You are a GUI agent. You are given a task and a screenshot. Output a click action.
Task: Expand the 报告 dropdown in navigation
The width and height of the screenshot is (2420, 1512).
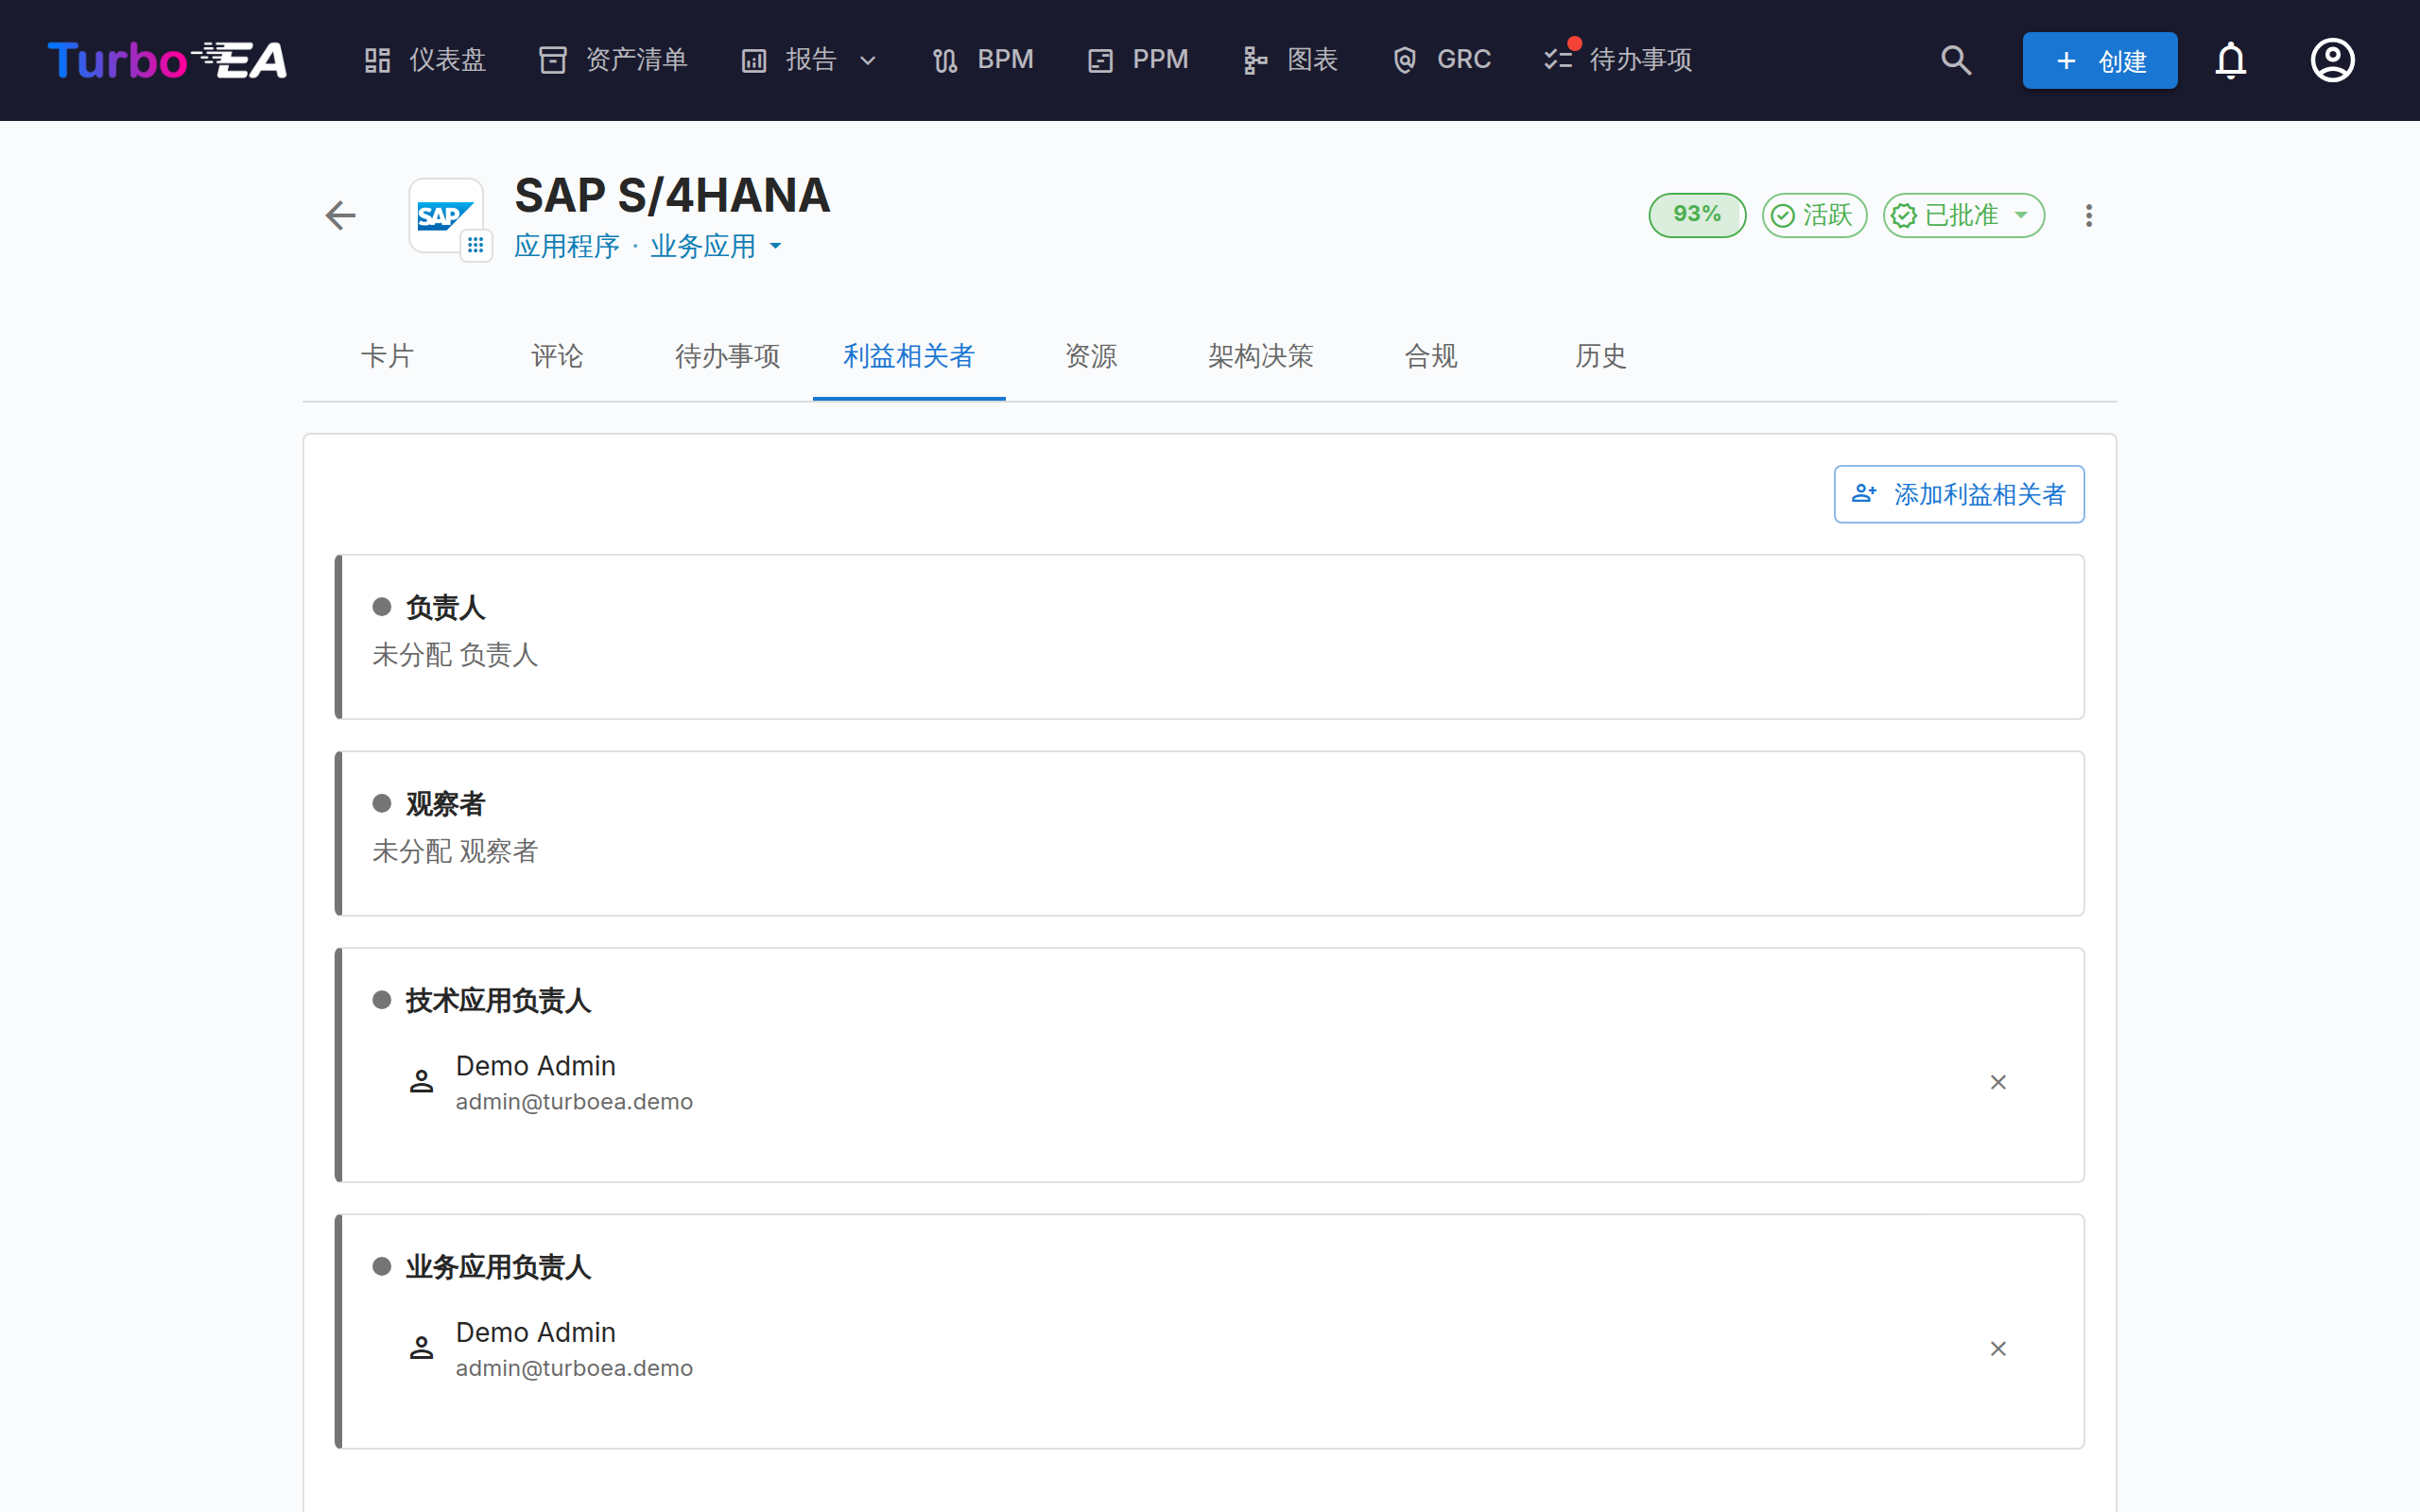(810, 60)
